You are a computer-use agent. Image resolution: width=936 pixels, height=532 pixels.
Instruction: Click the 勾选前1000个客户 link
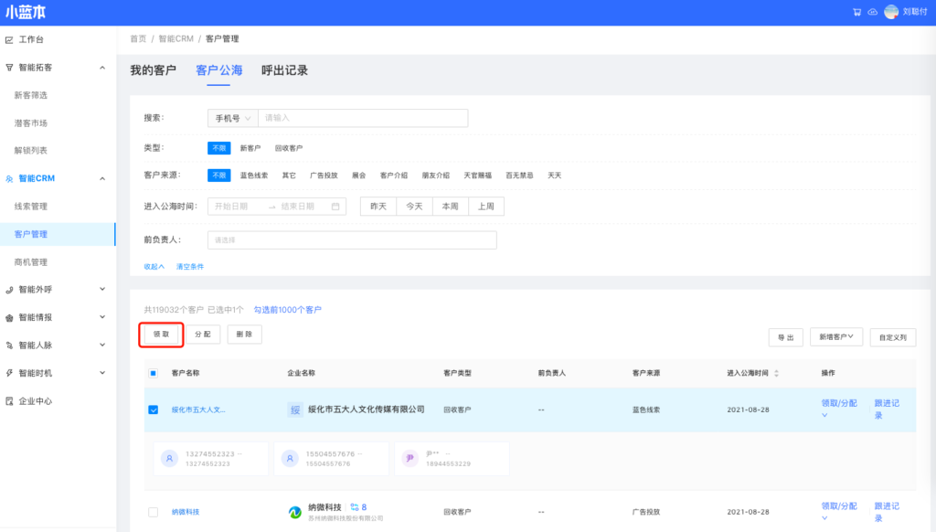pyautogui.click(x=287, y=310)
